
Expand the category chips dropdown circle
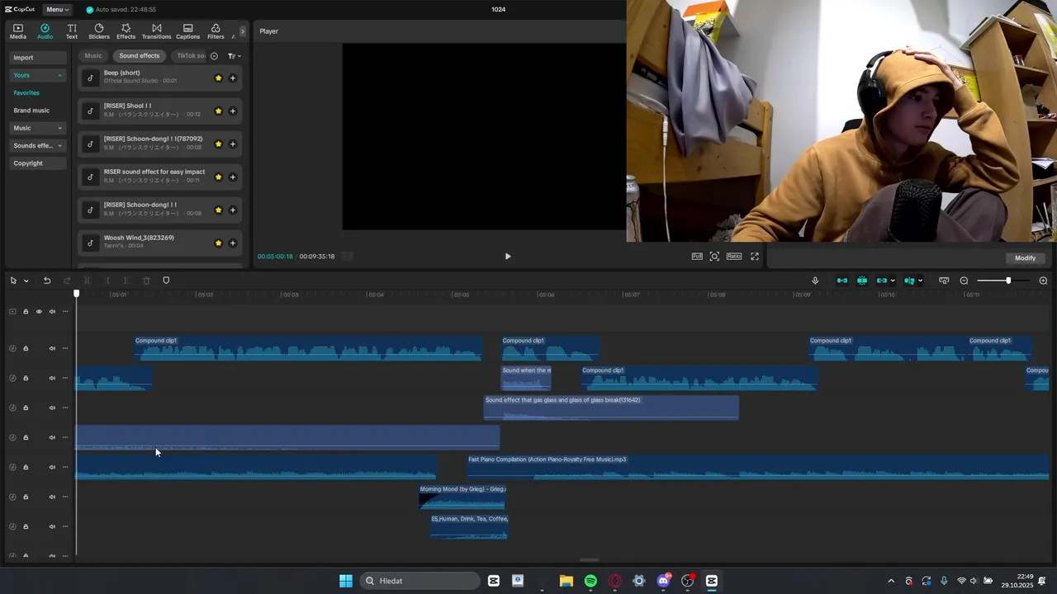(x=214, y=56)
